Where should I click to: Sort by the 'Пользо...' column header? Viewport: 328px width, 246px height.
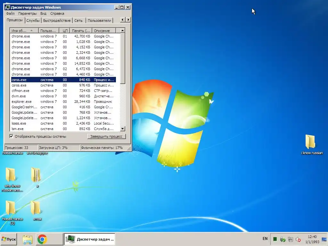[x=49, y=31]
